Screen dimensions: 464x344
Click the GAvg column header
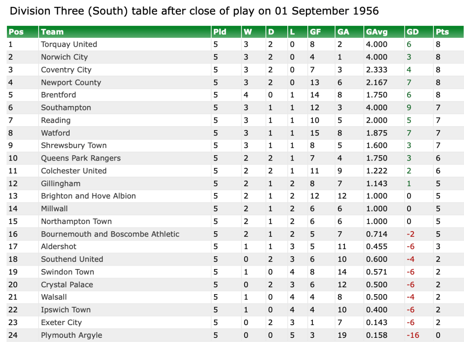pos(377,32)
